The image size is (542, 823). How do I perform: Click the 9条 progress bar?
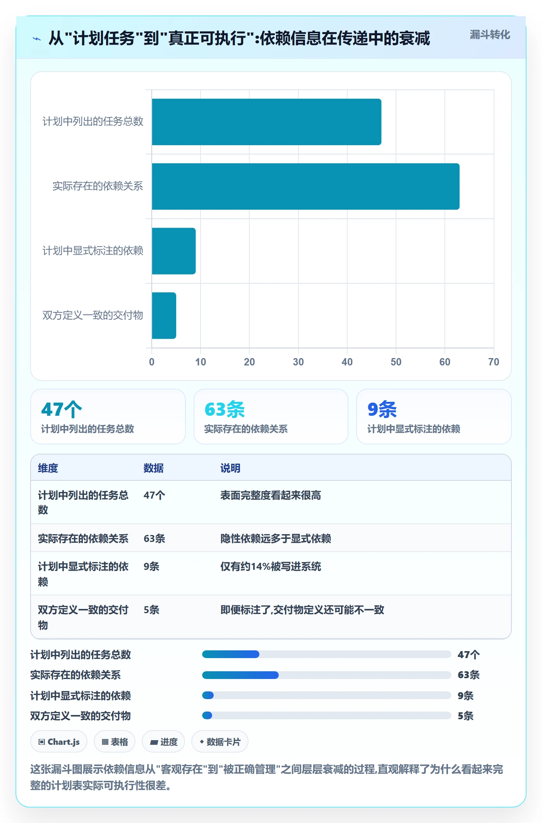326,695
